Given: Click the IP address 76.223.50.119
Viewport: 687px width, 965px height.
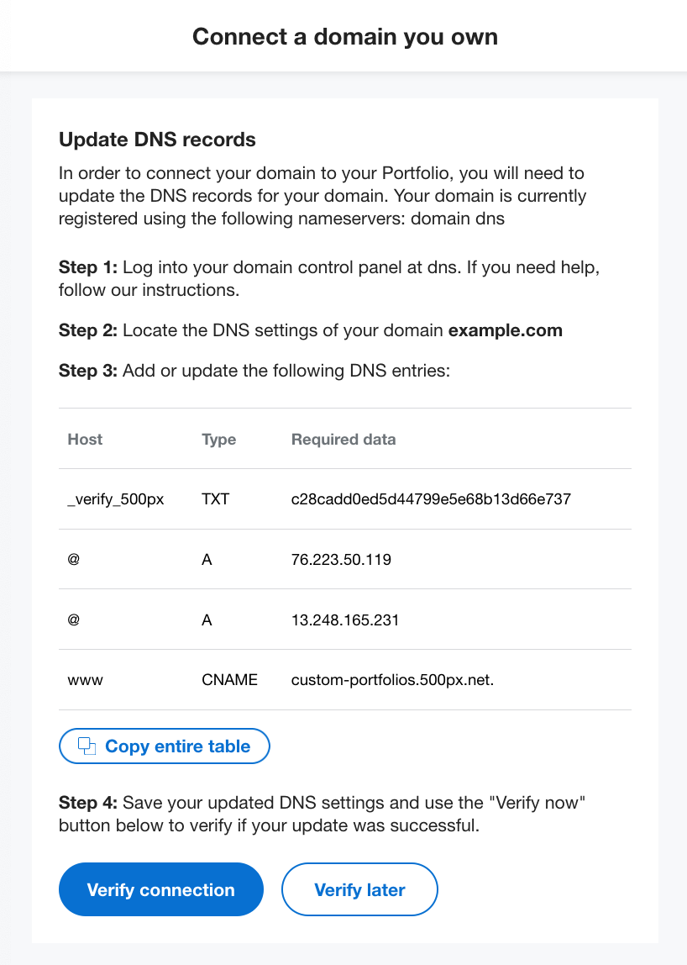Looking at the screenshot, I should tap(341, 560).
